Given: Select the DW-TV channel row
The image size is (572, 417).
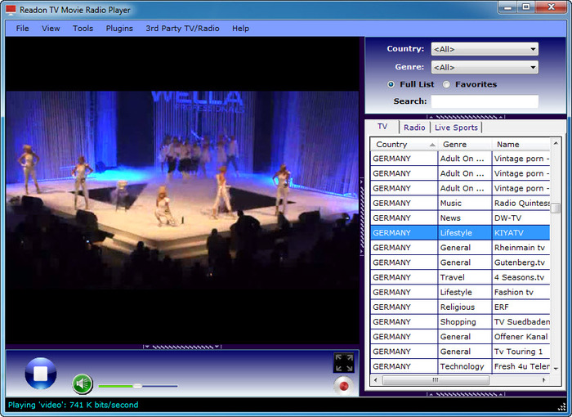Looking at the screenshot, I should 460,217.
